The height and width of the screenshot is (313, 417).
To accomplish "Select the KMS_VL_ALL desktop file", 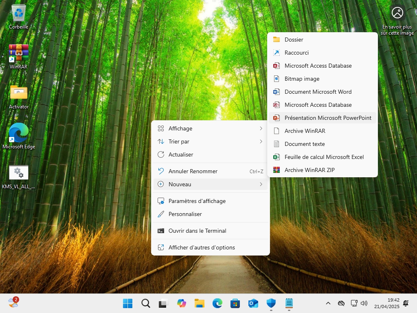I will point(19,173).
